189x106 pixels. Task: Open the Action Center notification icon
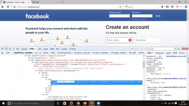pyautogui.click(x=176, y=103)
